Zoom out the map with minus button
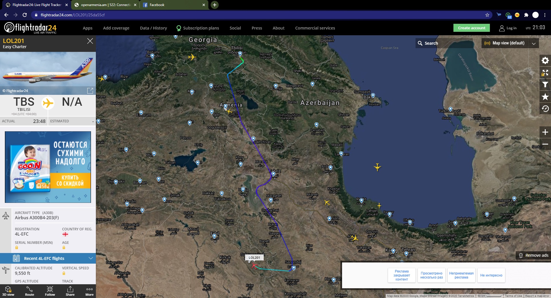Image resolution: width=551 pixels, height=298 pixels. point(545,144)
